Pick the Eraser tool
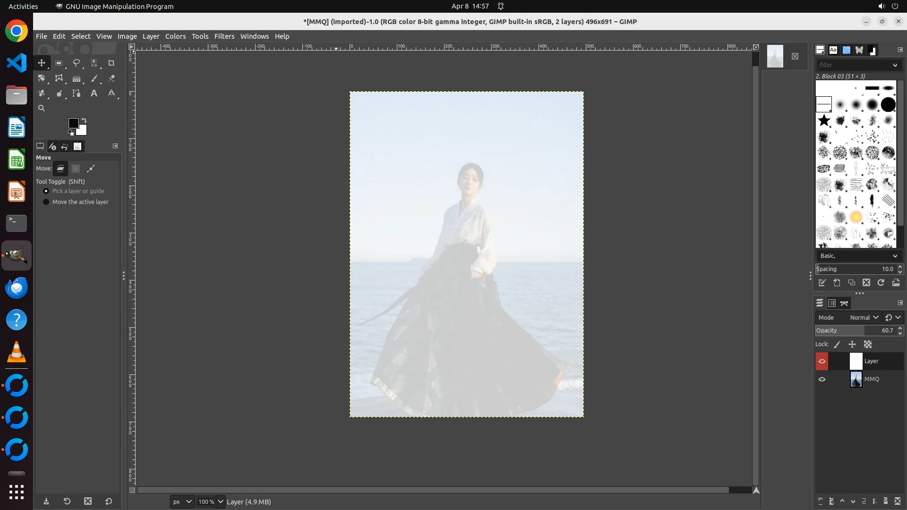 coord(111,78)
